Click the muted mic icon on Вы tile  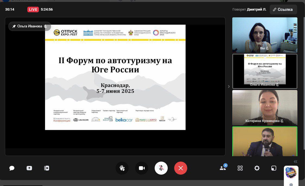pos(267,48)
